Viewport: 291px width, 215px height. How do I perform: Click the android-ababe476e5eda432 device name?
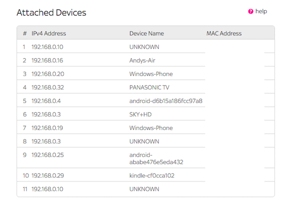click(156, 158)
